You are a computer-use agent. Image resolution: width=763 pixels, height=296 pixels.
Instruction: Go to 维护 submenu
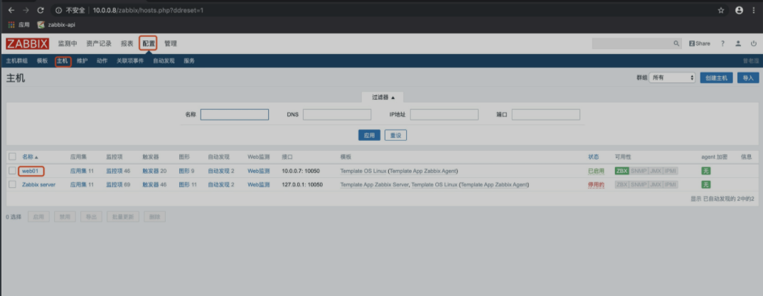pos(82,61)
